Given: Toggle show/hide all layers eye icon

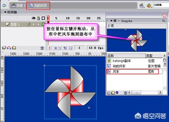Looking at the screenshot, I should (x=33, y=18).
